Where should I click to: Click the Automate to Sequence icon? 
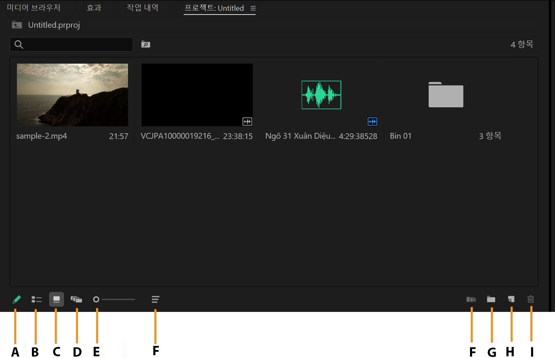(471, 299)
